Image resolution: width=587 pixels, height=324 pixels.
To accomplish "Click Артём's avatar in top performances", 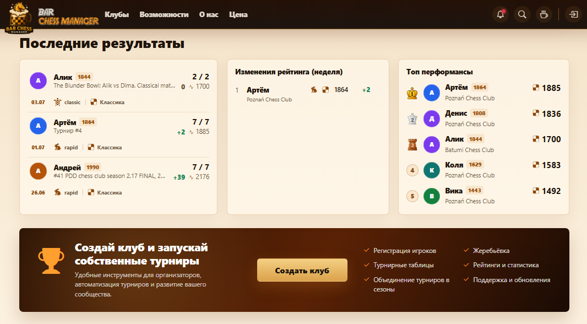I will coord(432,93).
